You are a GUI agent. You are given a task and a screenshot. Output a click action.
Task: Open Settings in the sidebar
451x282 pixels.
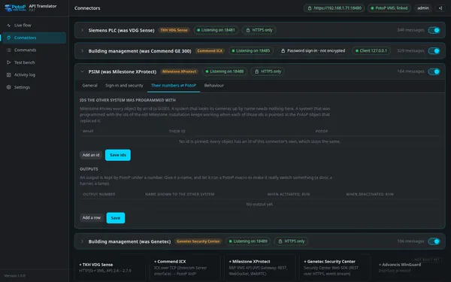pyautogui.click(x=34, y=87)
